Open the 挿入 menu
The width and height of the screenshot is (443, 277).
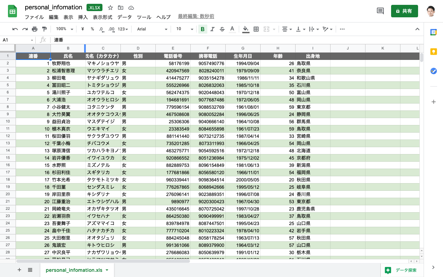[83, 17]
